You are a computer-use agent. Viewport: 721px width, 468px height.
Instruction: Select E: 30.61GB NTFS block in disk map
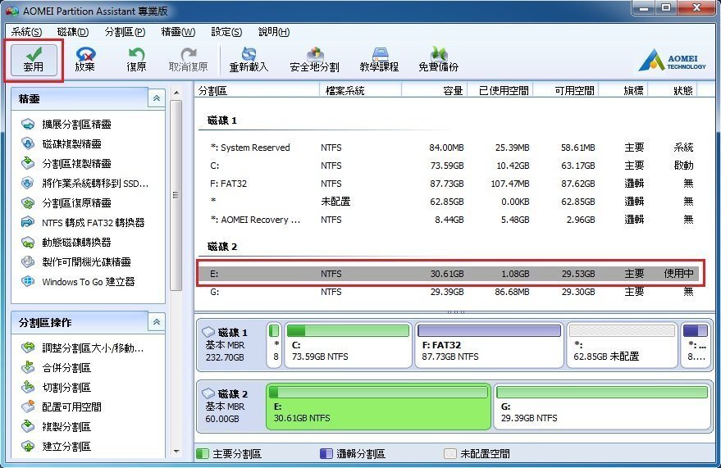pos(378,407)
